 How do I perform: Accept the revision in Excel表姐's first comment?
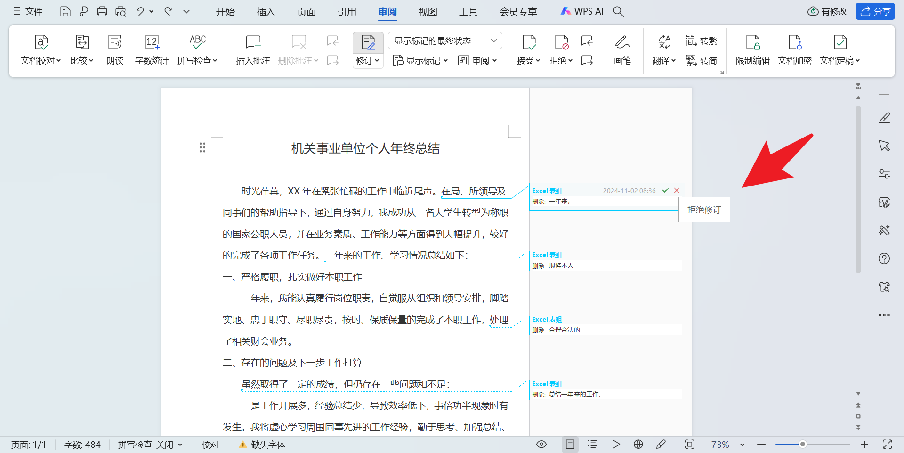(665, 190)
